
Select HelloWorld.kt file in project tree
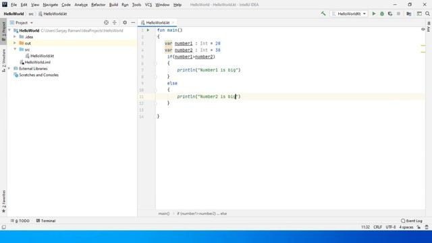click(42, 55)
